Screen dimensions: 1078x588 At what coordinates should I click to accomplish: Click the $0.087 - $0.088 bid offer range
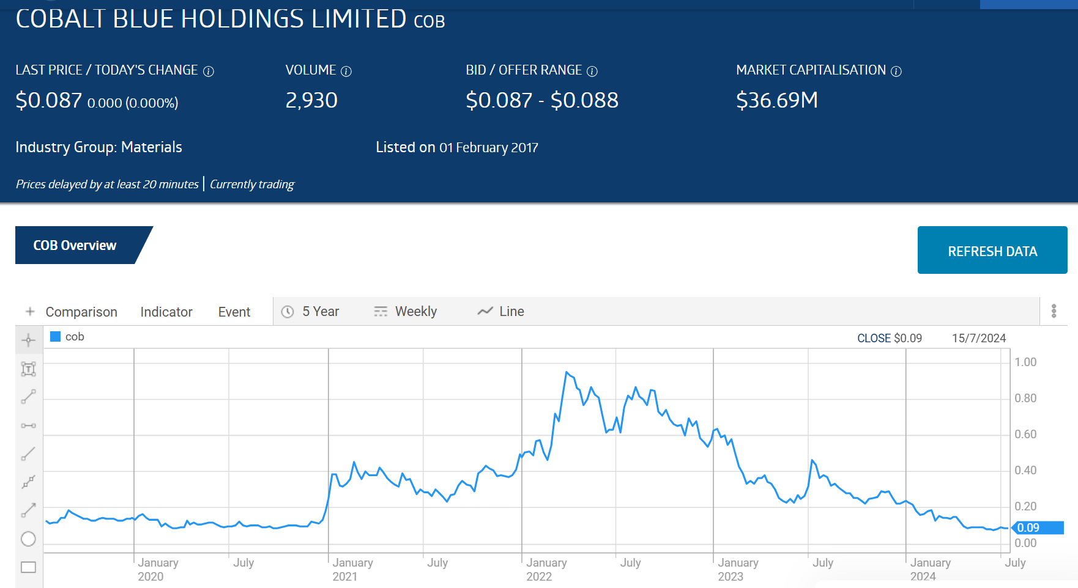pyautogui.click(x=542, y=100)
